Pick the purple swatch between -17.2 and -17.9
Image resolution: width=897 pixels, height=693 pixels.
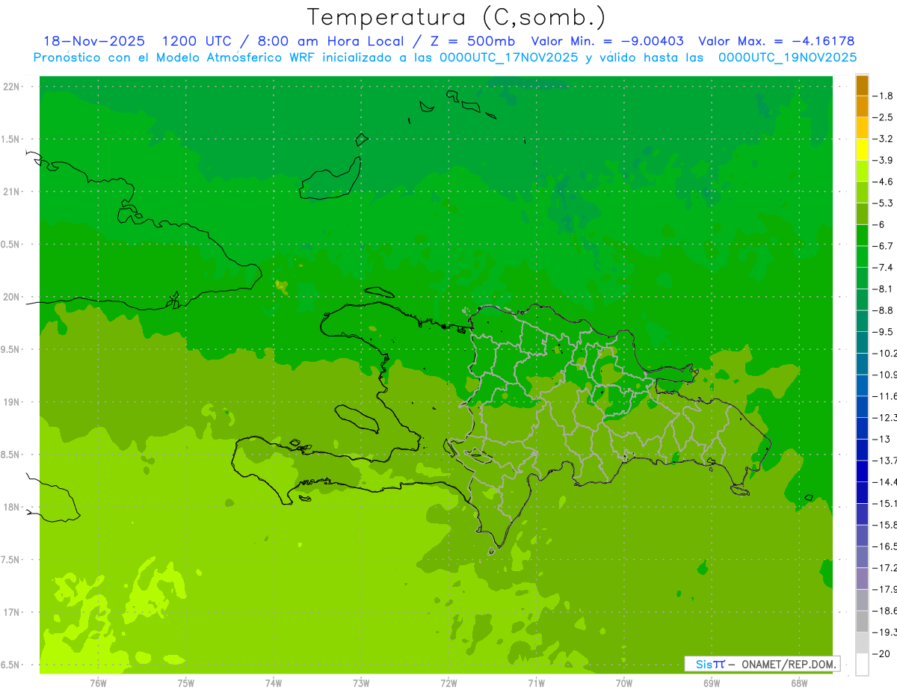(x=862, y=579)
